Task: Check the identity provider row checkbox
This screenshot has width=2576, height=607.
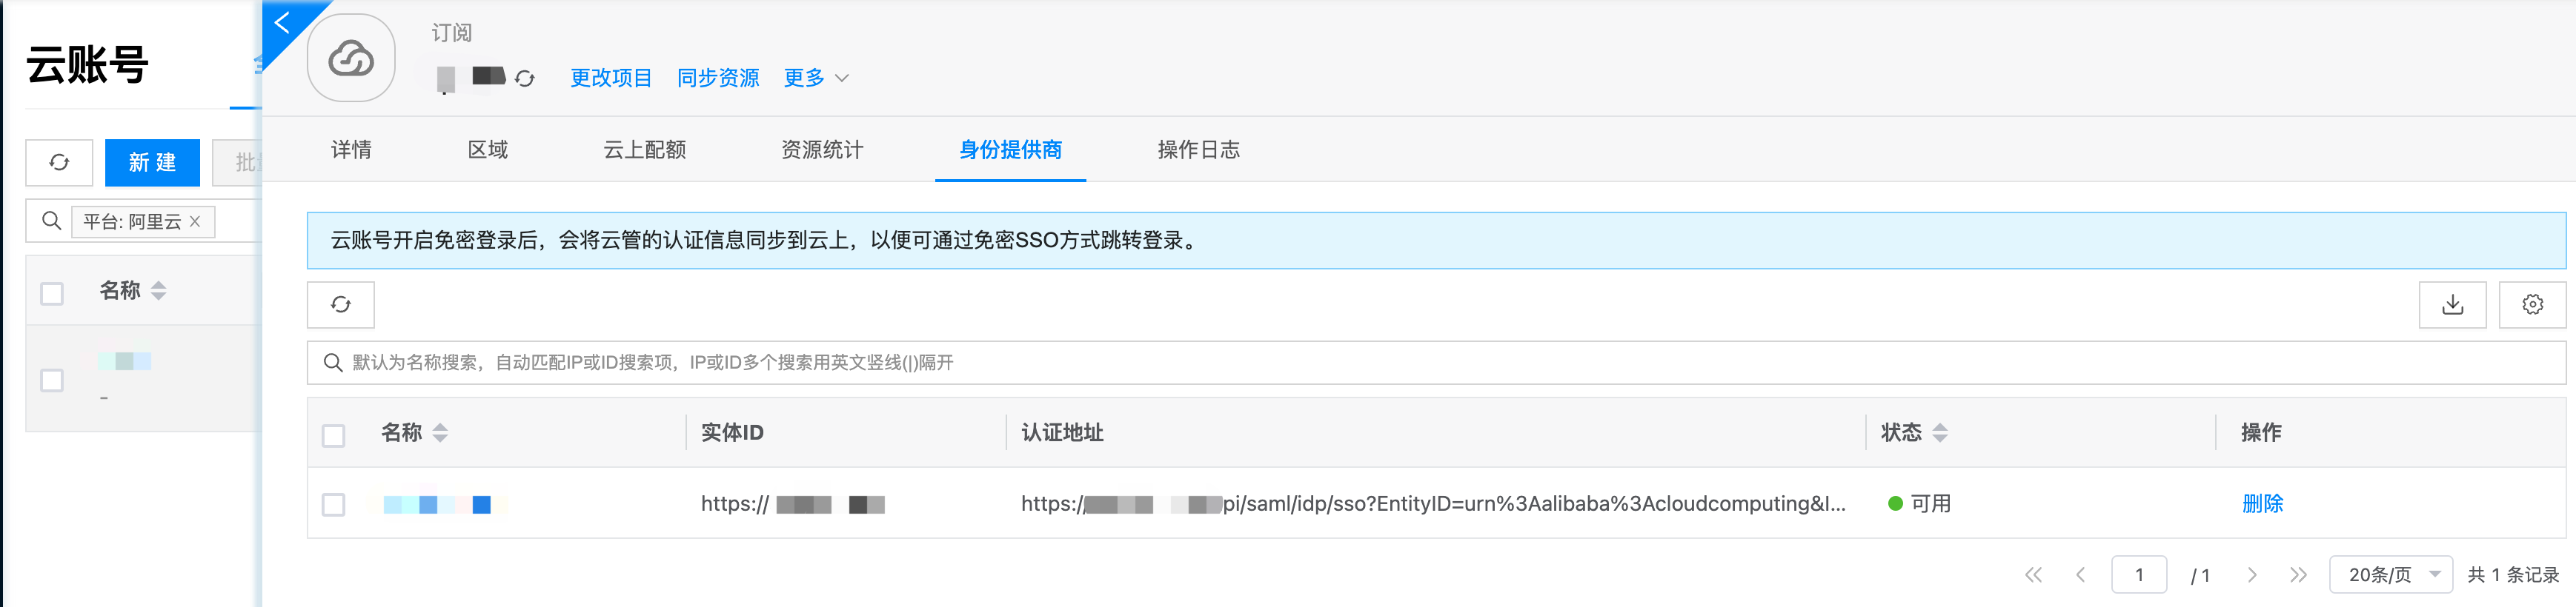Action: point(334,504)
